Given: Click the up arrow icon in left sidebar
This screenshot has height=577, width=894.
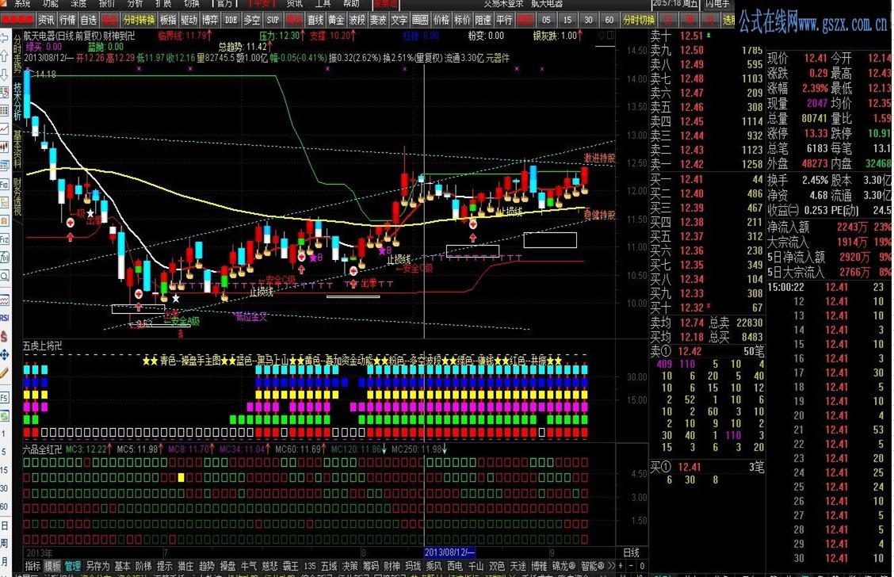Looking at the screenshot, I should [x=4, y=56].
